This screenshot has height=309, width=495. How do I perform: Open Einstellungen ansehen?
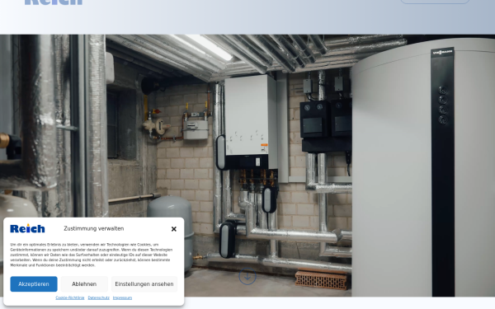click(x=144, y=283)
